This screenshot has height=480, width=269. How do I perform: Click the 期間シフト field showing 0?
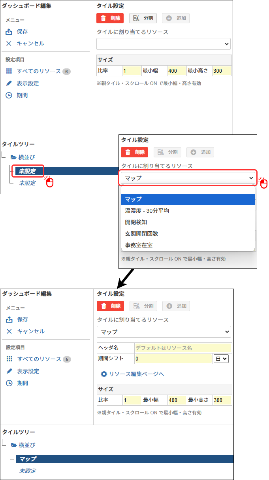173,359
